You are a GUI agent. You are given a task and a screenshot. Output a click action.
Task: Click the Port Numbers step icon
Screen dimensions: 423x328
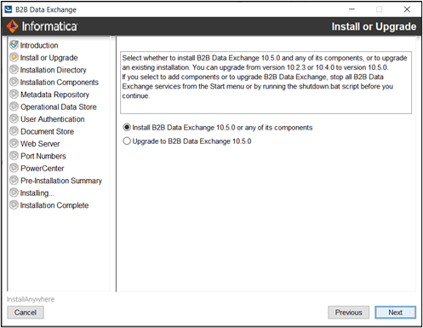[14, 155]
